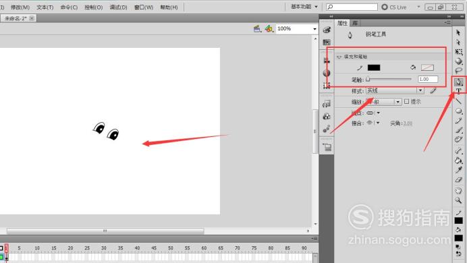This screenshot has height=263, width=467.
Task: Select the Brush tool
Action: tap(459, 130)
